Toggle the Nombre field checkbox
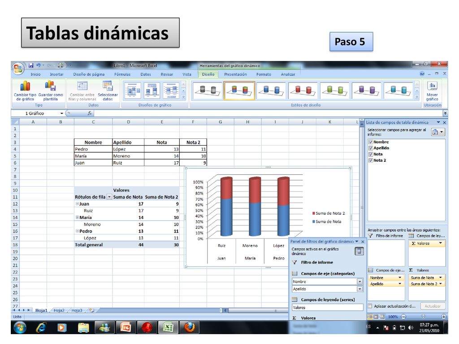Image resolution: width=459 pixels, height=344 pixels. 370,142
